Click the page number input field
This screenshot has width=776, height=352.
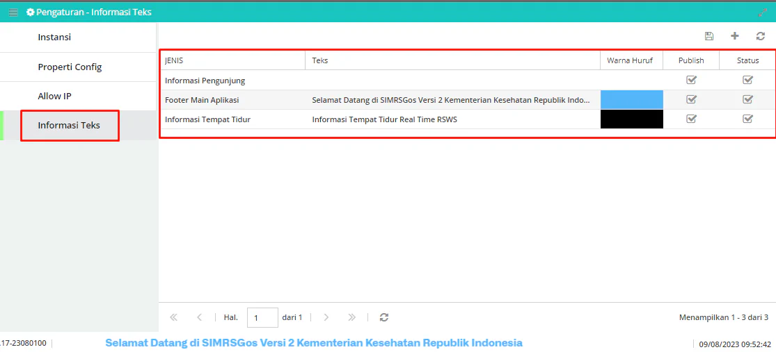tap(262, 317)
